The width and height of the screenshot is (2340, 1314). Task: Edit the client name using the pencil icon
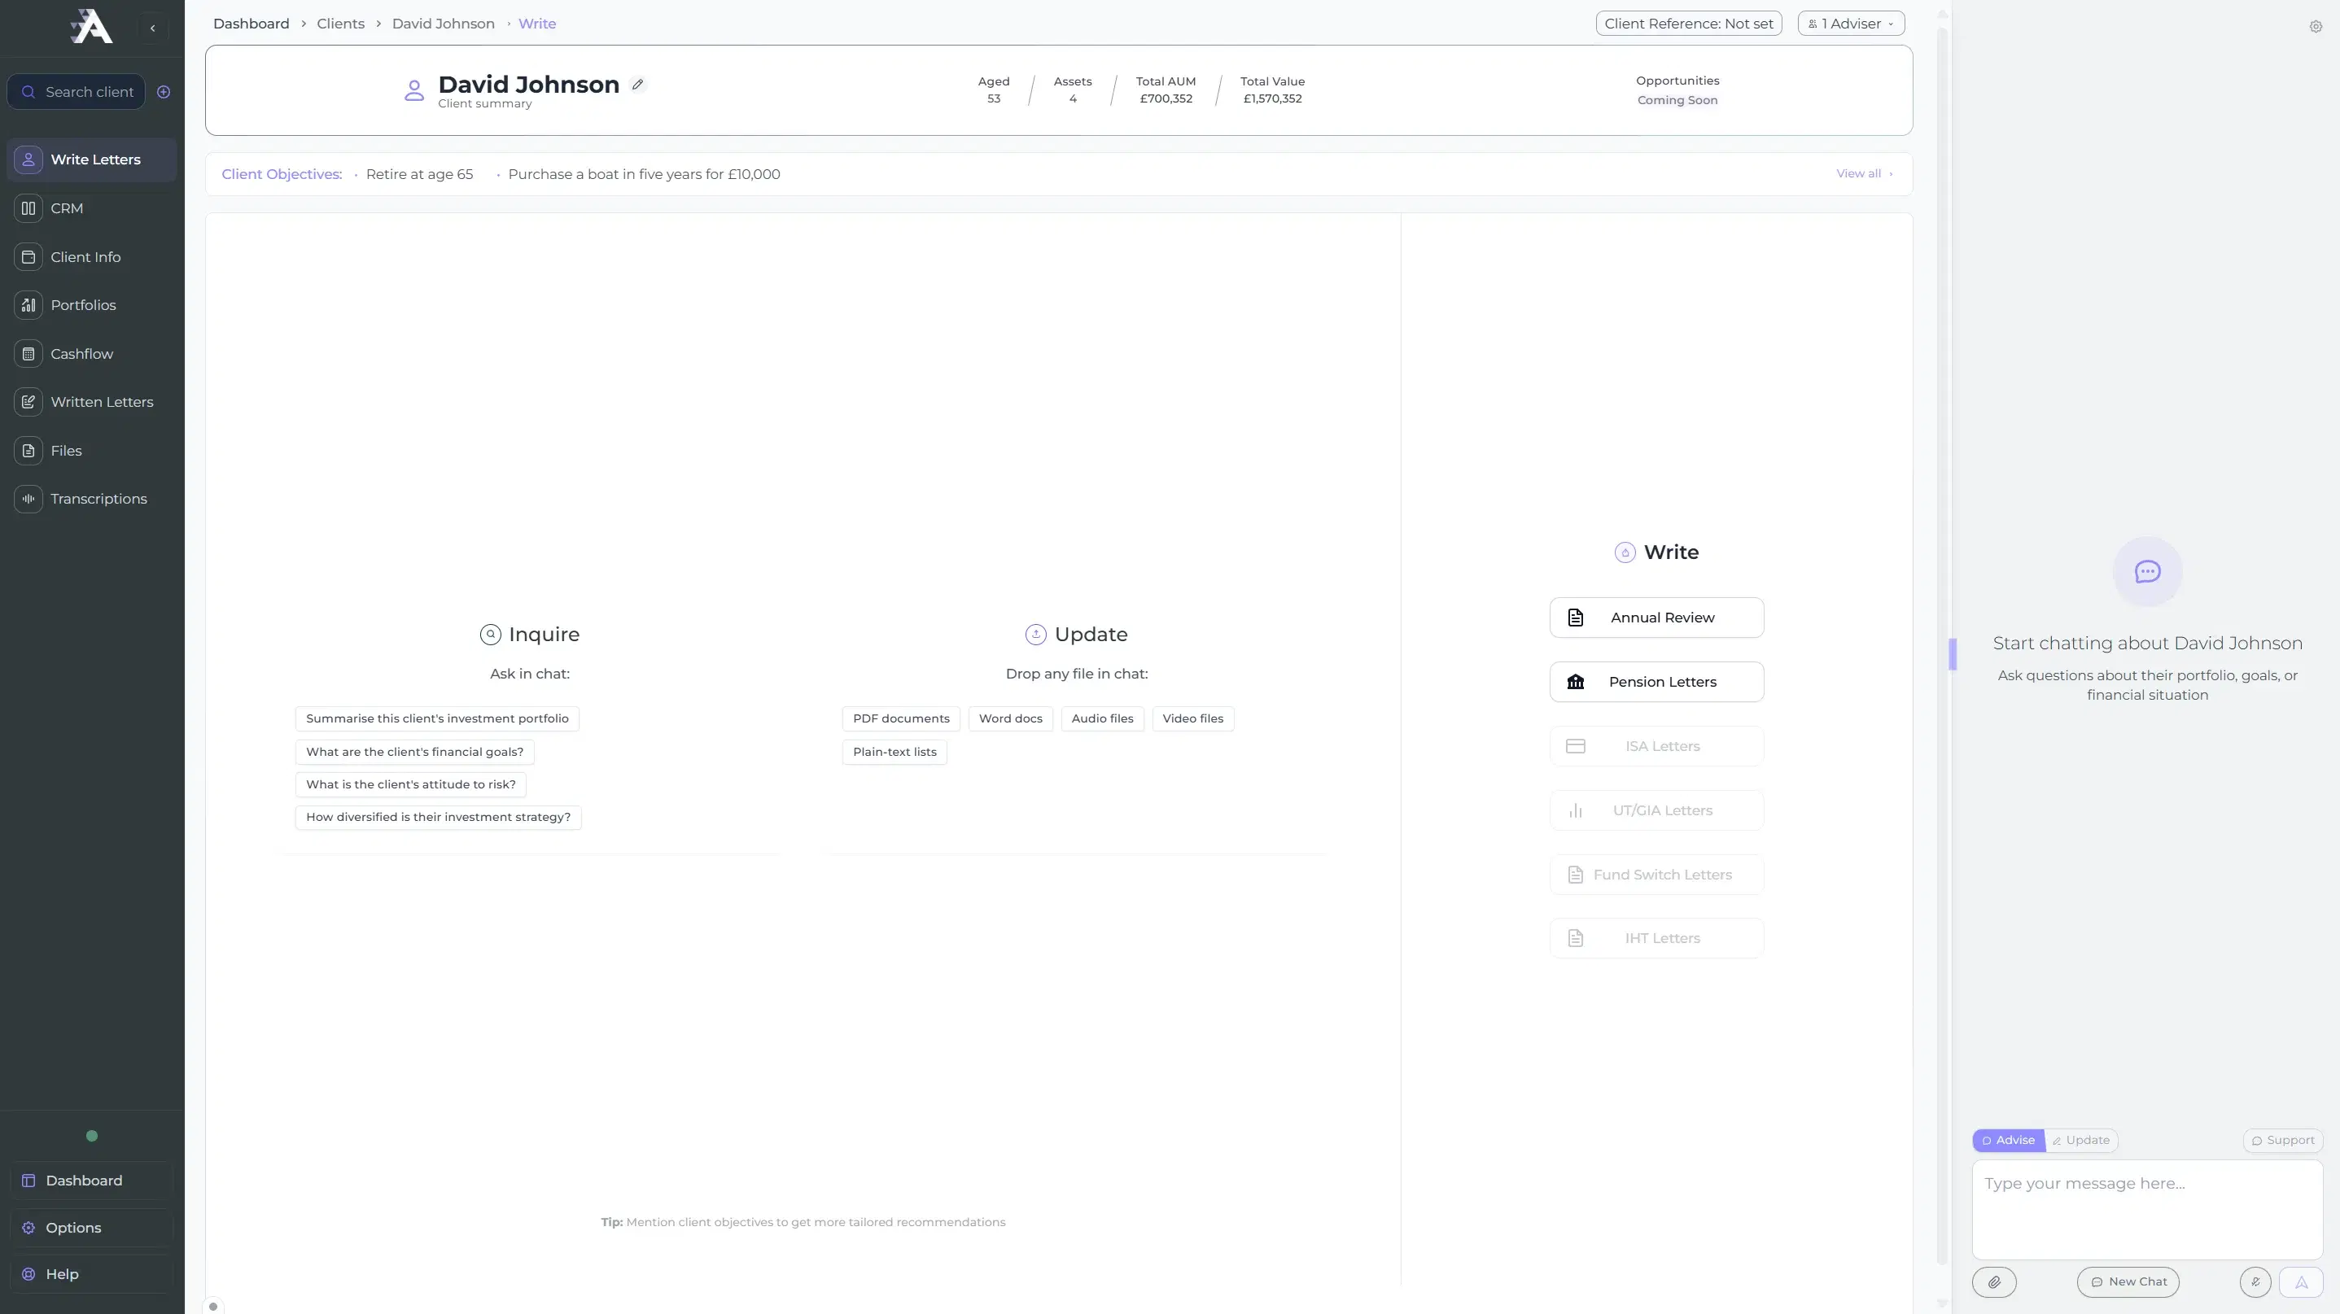639,84
